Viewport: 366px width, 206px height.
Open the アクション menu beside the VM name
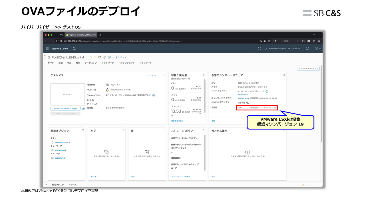coord(121,57)
